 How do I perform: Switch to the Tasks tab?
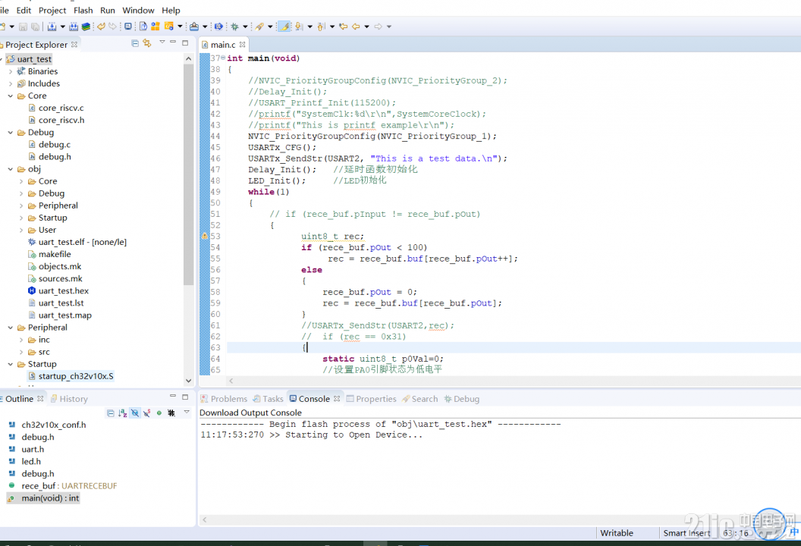269,399
